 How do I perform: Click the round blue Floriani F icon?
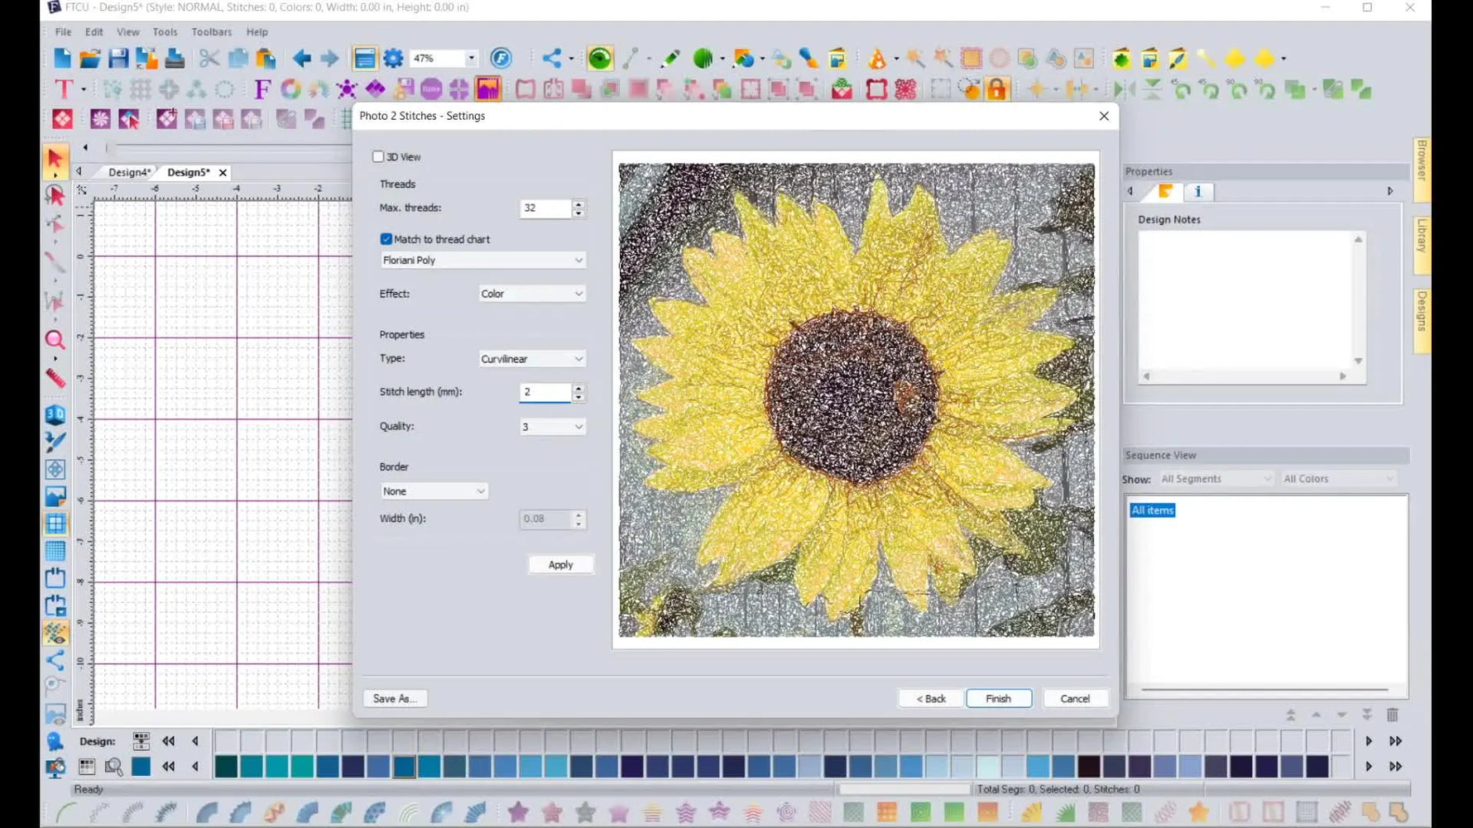point(501,58)
